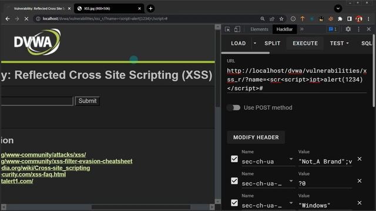Image resolution: width=376 pixels, height=211 pixels.
Task: Click the circular clock extension icon
Action: click(x=293, y=19)
